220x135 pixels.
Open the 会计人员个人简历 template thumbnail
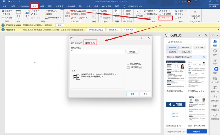tap(197, 109)
